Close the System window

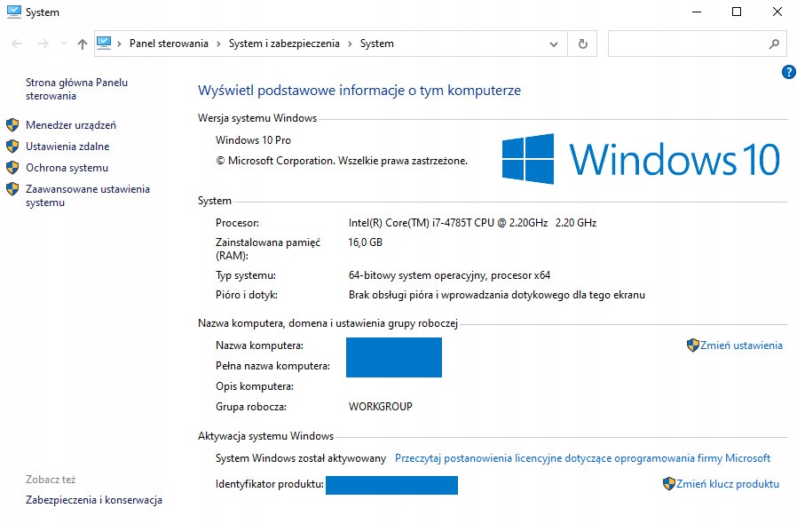click(x=777, y=12)
